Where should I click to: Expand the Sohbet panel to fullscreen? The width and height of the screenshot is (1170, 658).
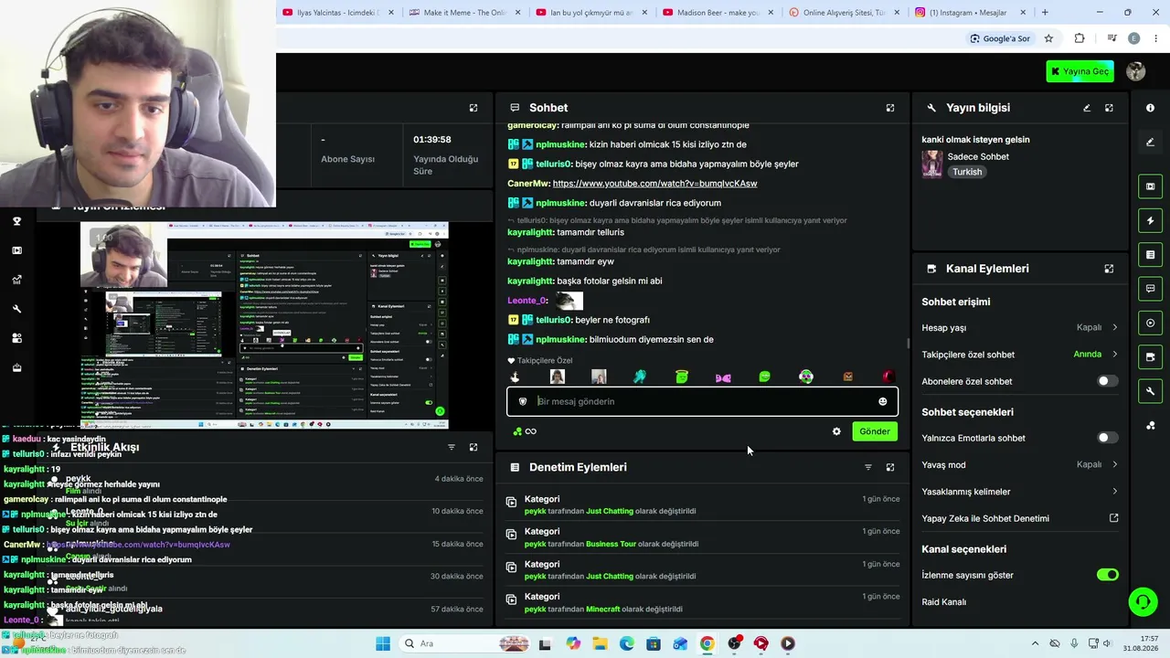coord(890,108)
